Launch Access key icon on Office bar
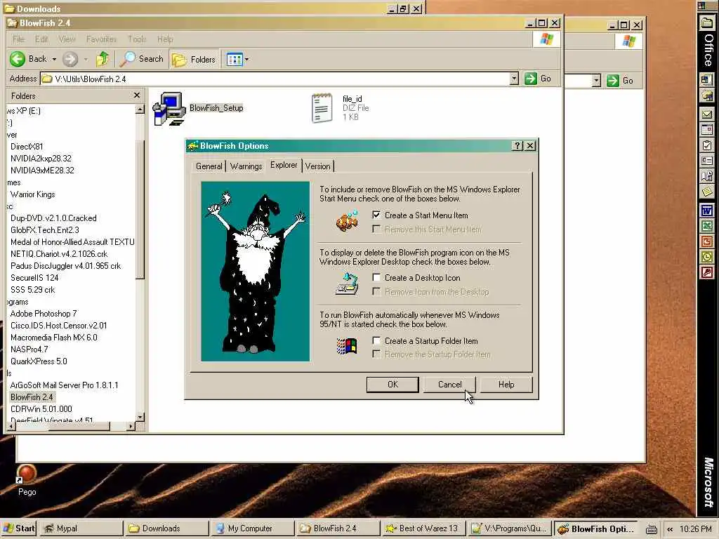Viewport: 719px width, 539px height. [706, 273]
